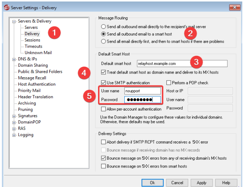This screenshot has width=243, height=187.
Task: Select the DNS & IPs label
Action: (x=27, y=59)
